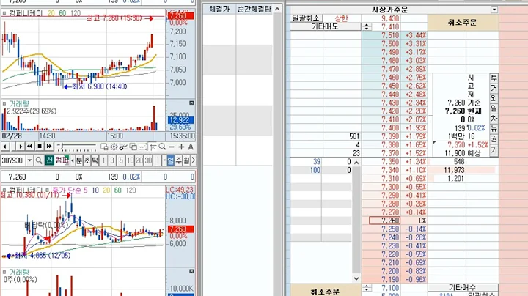The height and width of the screenshot is (296, 528).
Task: Select the 10 interval button
Action: [130, 160]
